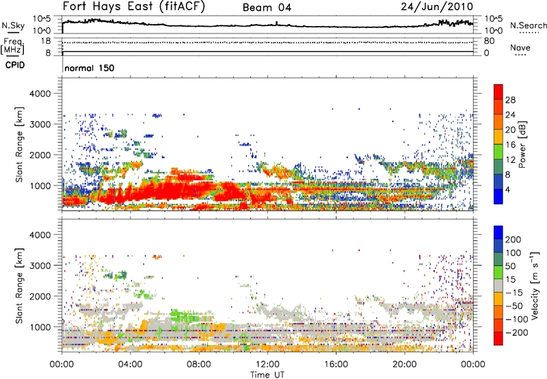Click the 'Freq. [MHz]' axis label
The height and width of the screenshot is (379, 547).
pyautogui.click(x=12, y=47)
